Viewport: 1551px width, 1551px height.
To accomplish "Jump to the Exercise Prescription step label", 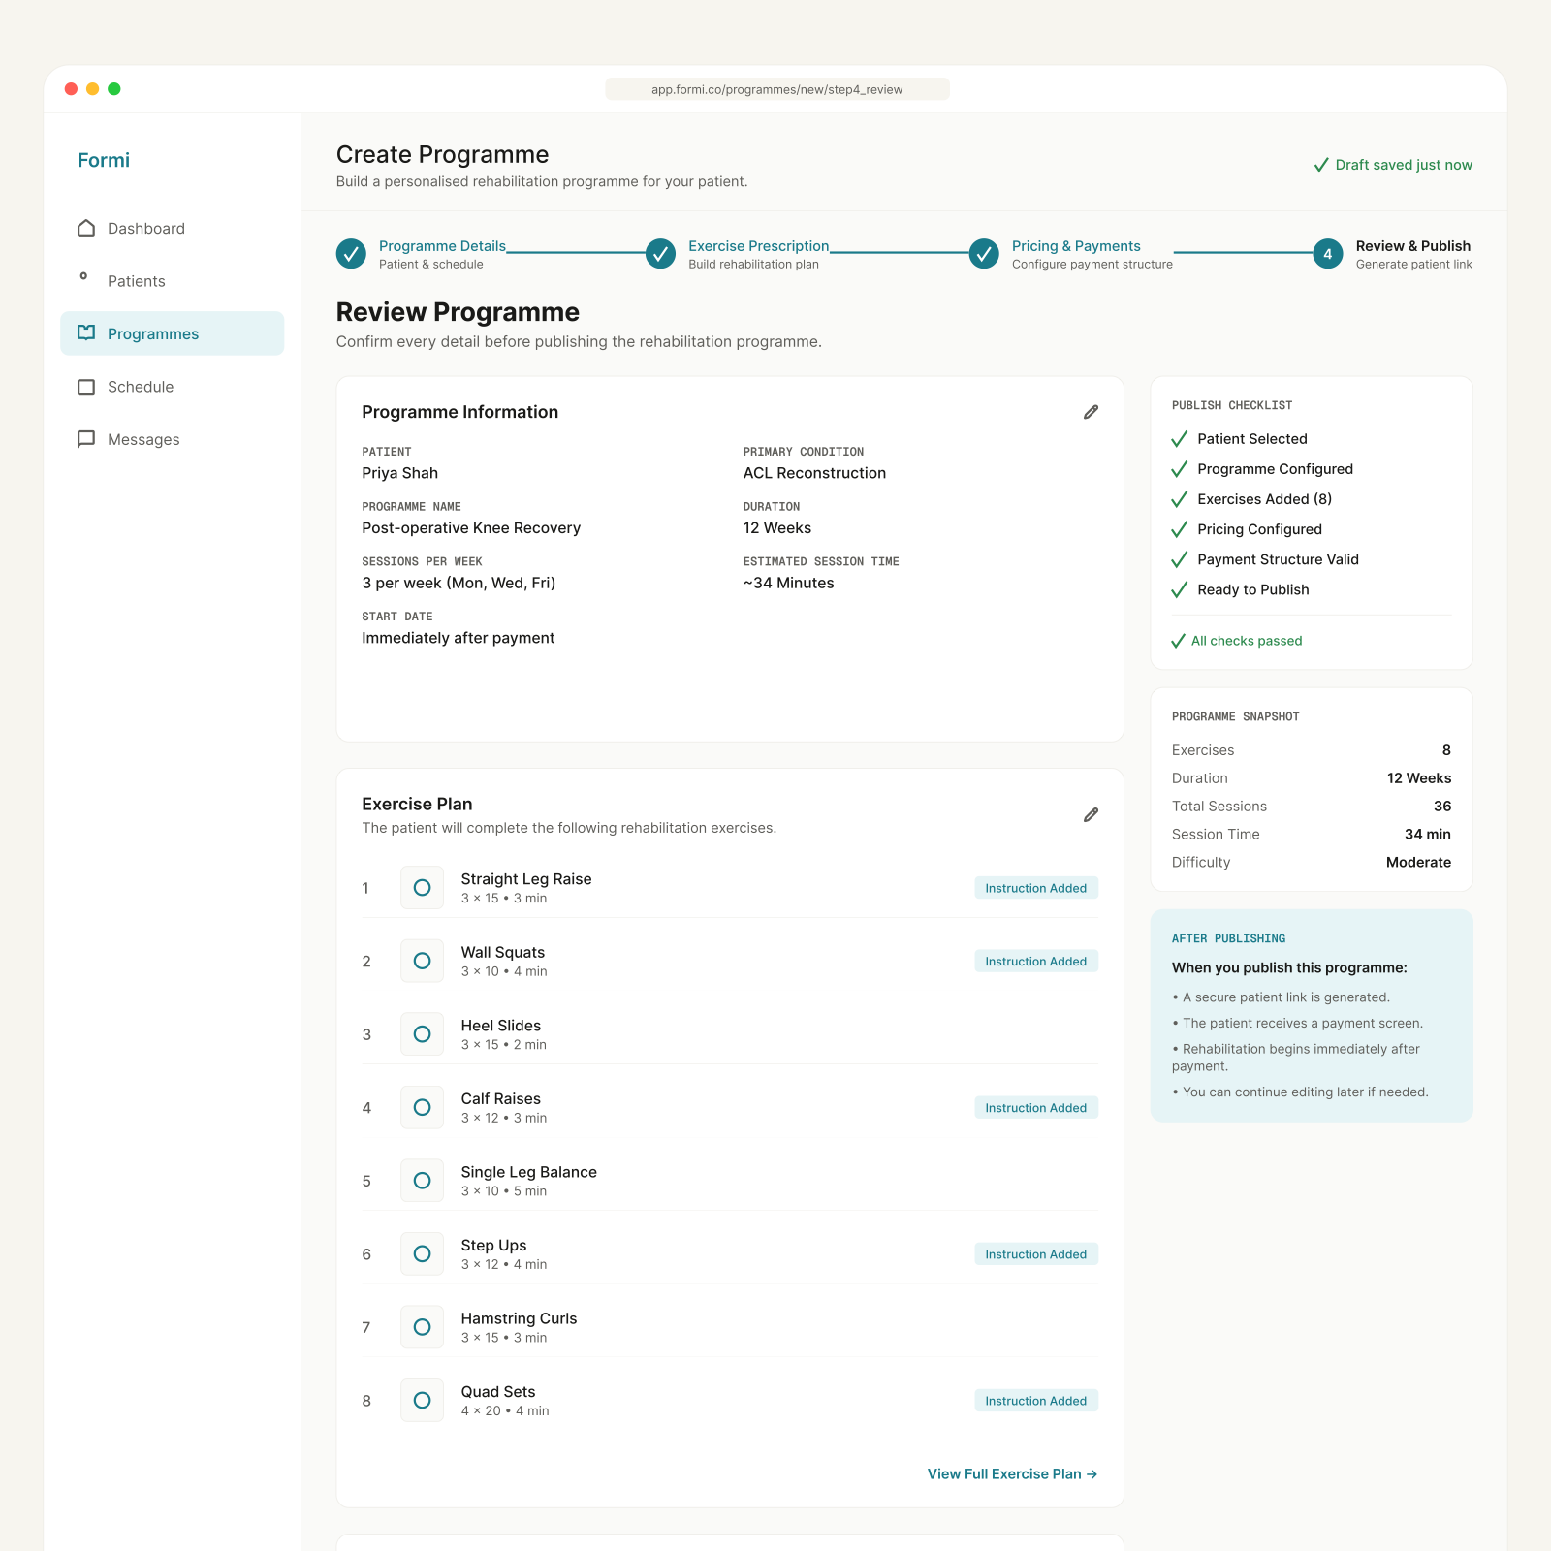I will click(758, 246).
